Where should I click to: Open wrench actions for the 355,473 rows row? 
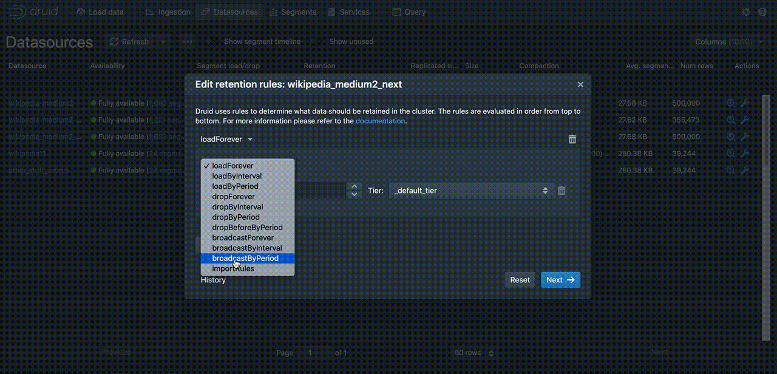click(x=745, y=120)
